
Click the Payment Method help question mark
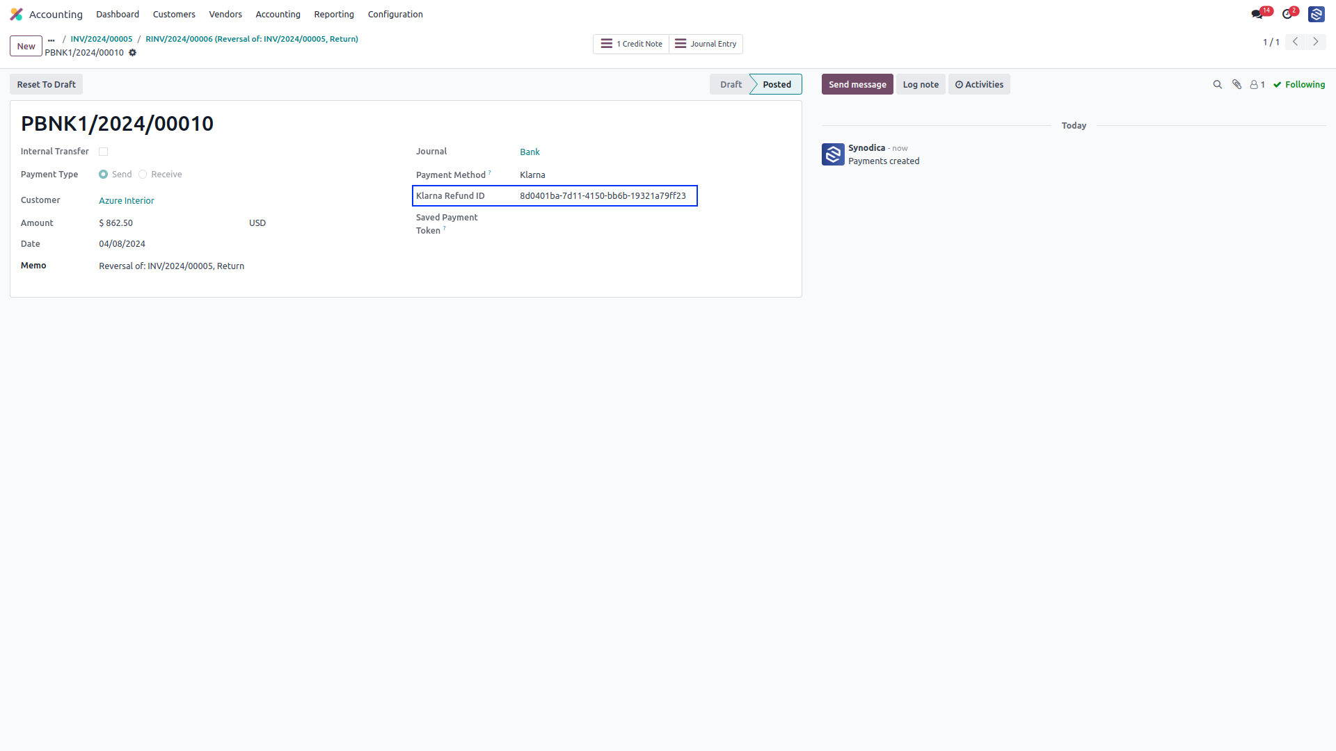coord(490,172)
